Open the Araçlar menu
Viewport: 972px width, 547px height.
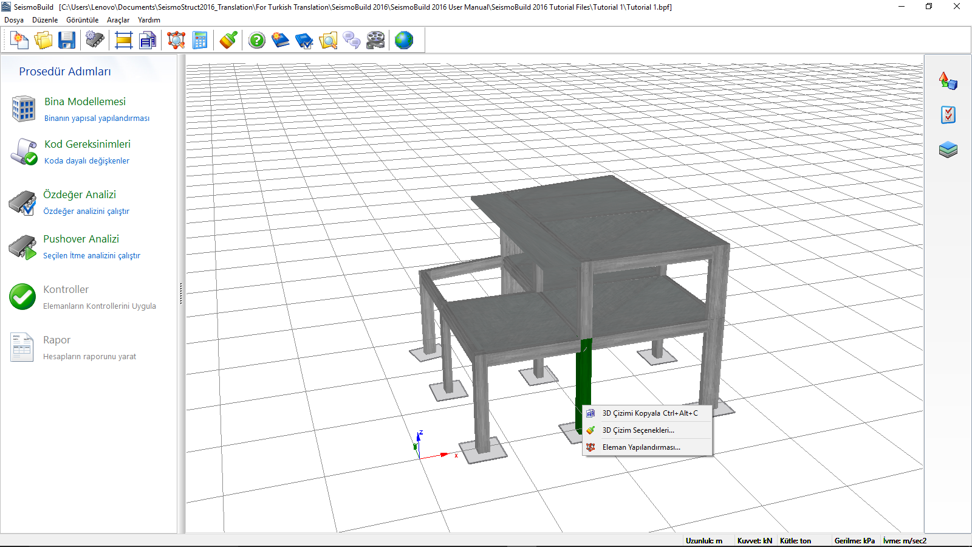(118, 20)
